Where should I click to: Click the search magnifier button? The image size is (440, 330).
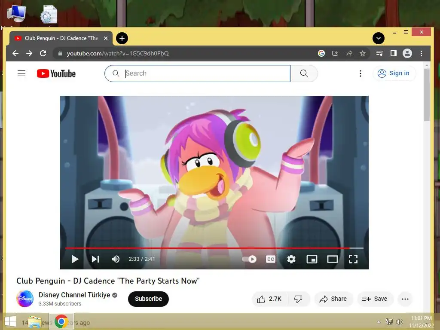(x=304, y=73)
